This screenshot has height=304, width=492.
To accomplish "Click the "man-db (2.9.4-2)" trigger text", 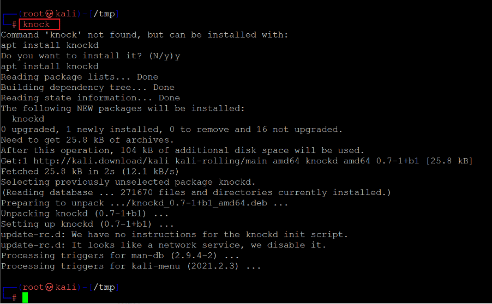I will (x=172, y=256).
